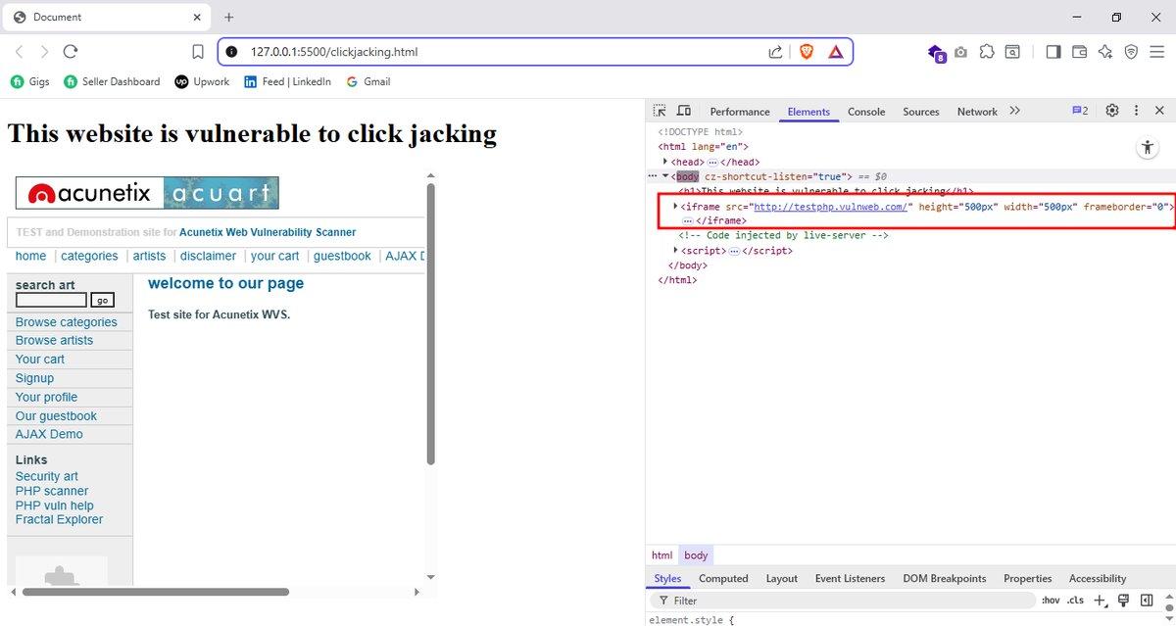Click the Brave Rewards triangle icon

836,52
